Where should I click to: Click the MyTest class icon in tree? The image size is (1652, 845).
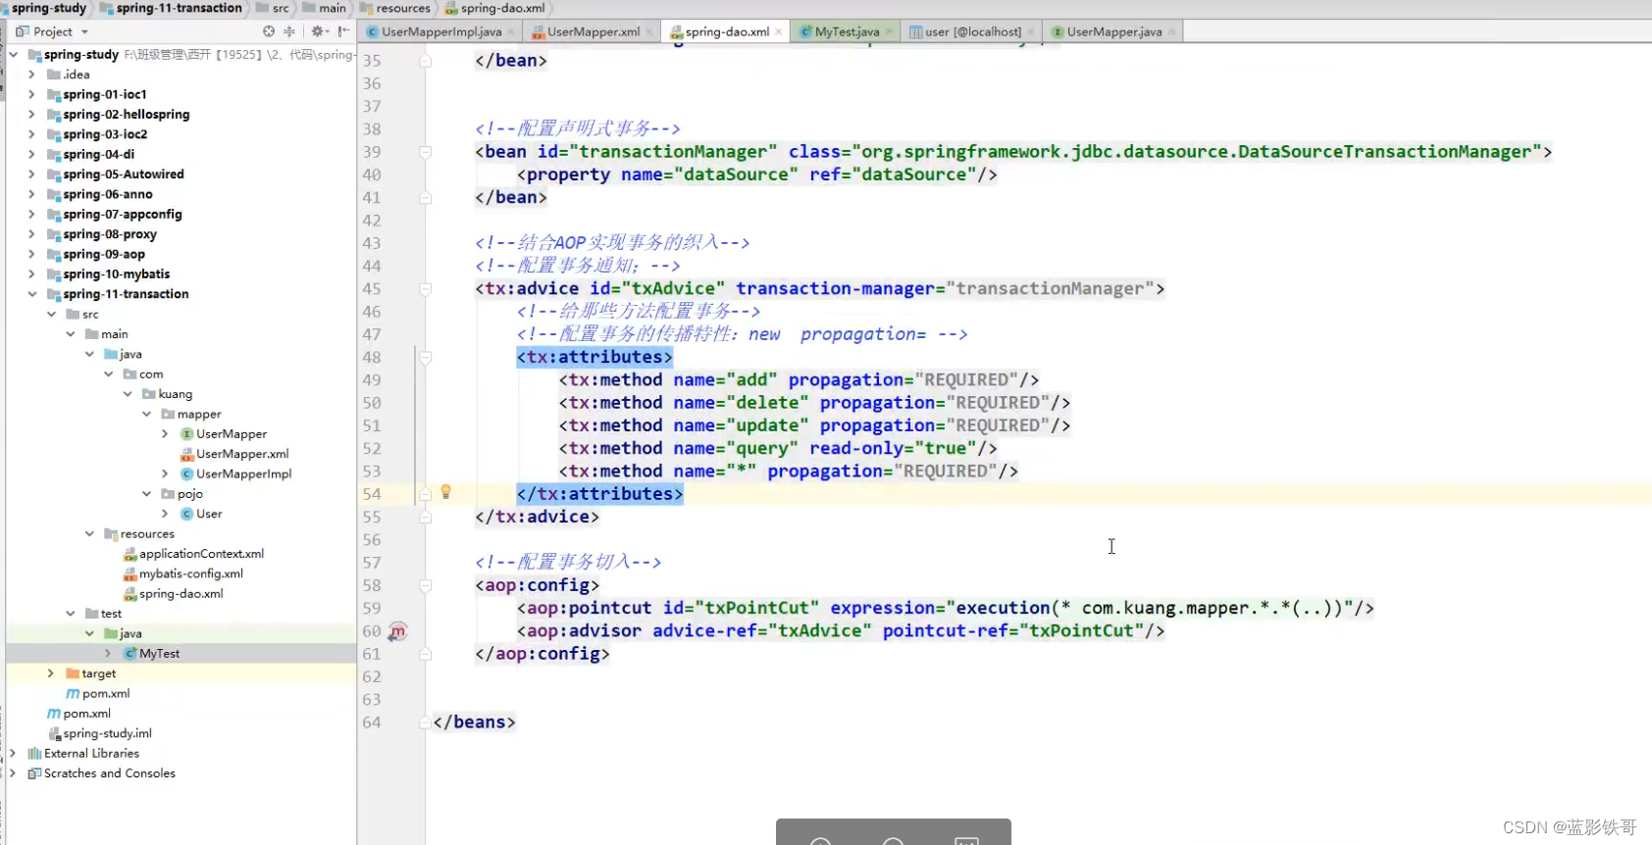[129, 654]
